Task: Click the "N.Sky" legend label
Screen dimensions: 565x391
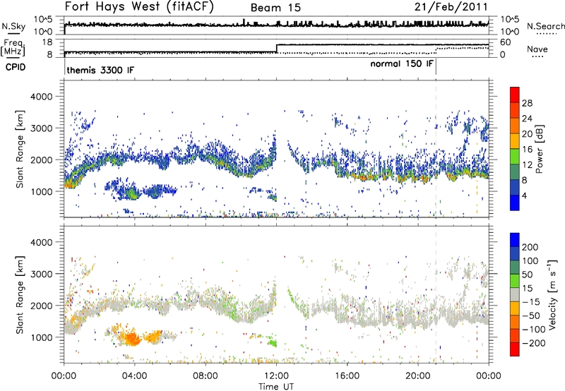Action: point(13,26)
